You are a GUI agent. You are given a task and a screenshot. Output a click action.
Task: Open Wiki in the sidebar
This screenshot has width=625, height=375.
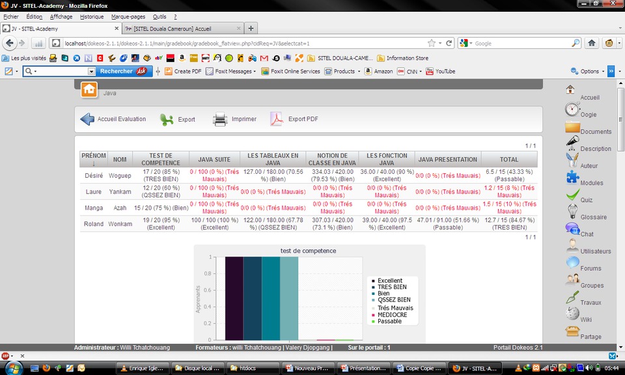click(586, 320)
